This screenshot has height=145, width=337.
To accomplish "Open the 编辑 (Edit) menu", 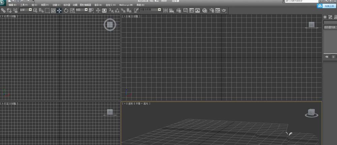I will pyautogui.click(x=12, y=5).
